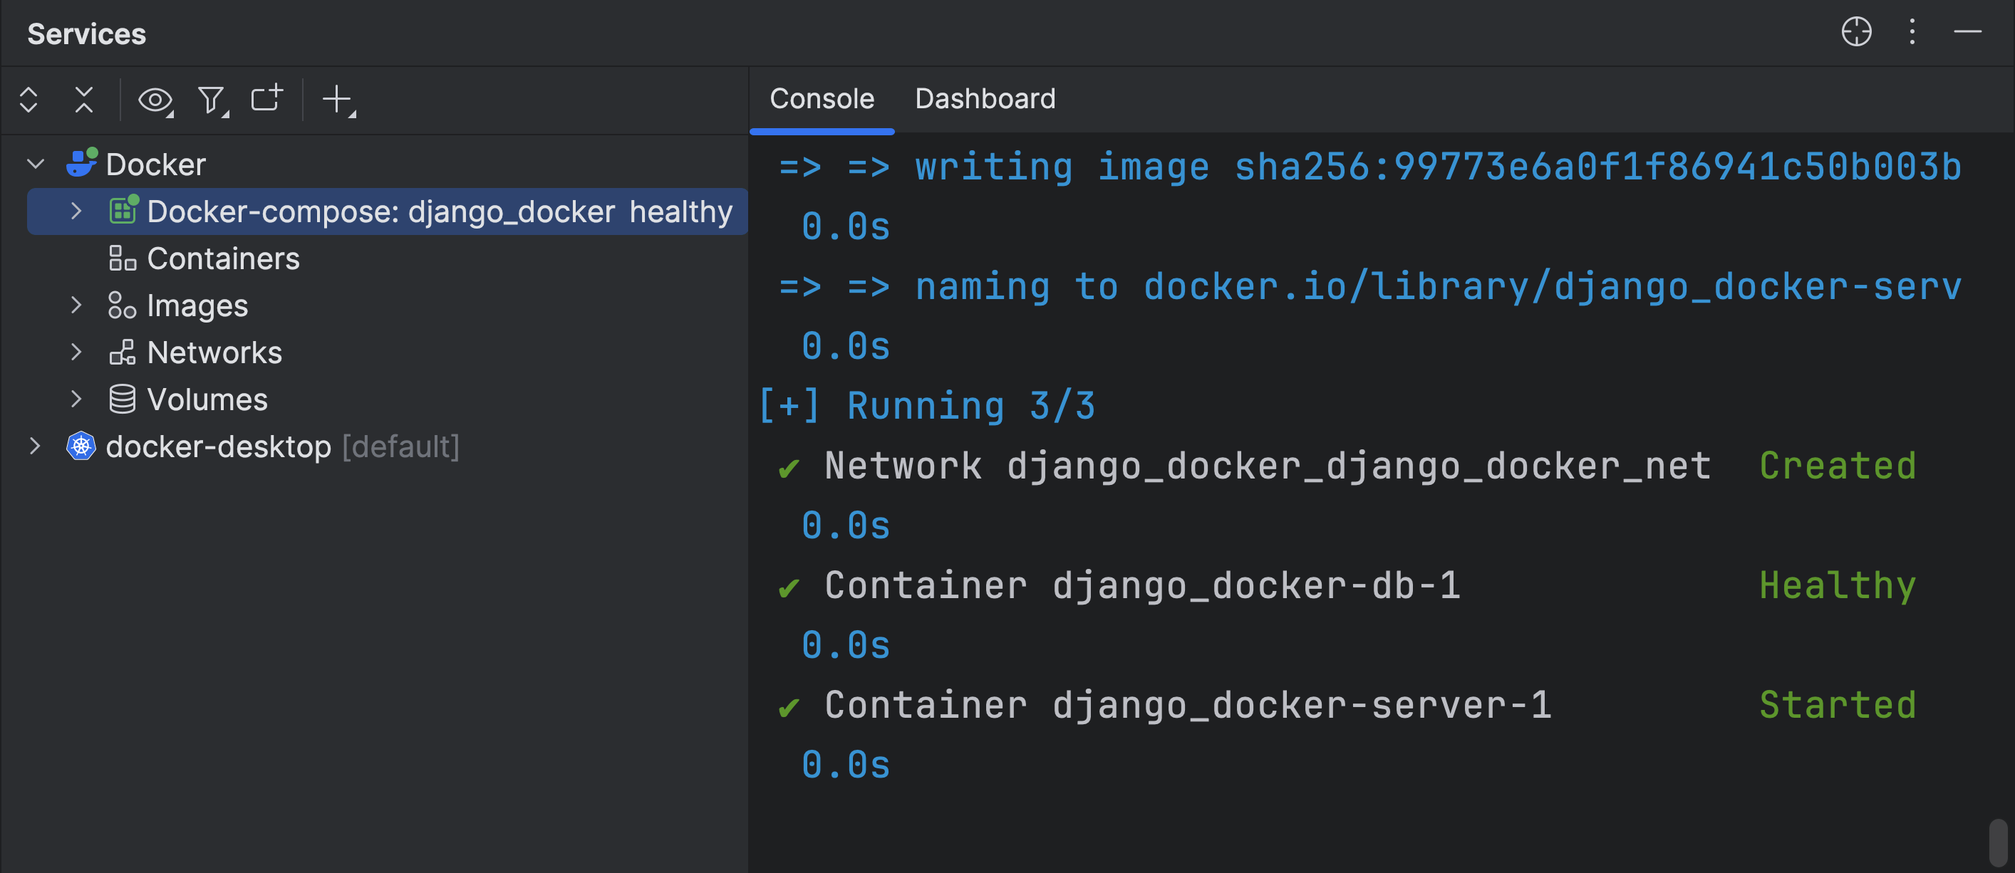The image size is (2015, 873).
Task: Click the Expand All toolbar icon
Action: coord(29,100)
